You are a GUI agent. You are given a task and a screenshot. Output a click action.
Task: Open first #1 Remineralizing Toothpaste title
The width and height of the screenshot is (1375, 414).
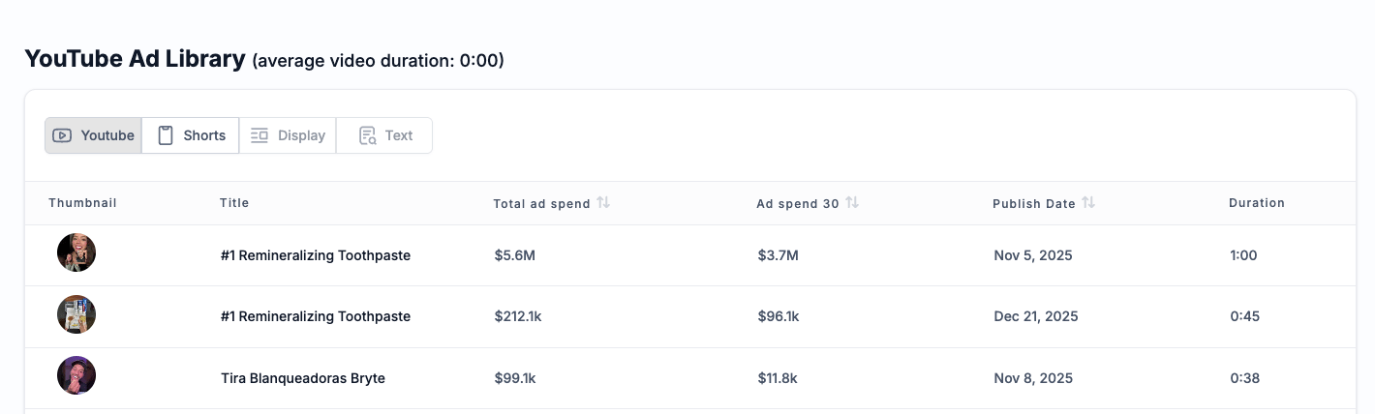(x=316, y=255)
